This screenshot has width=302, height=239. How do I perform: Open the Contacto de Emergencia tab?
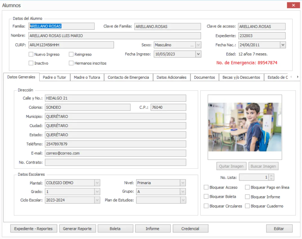pos(128,77)
